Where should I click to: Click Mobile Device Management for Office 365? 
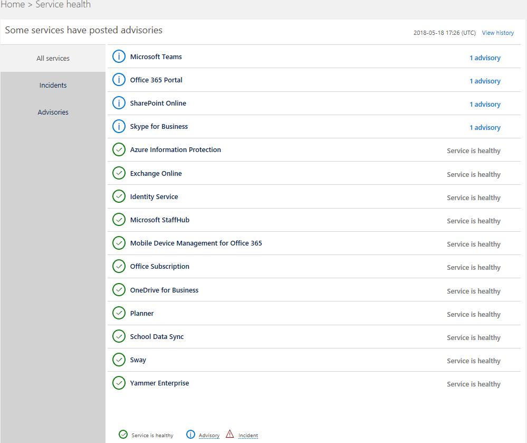tap(196, 243)
